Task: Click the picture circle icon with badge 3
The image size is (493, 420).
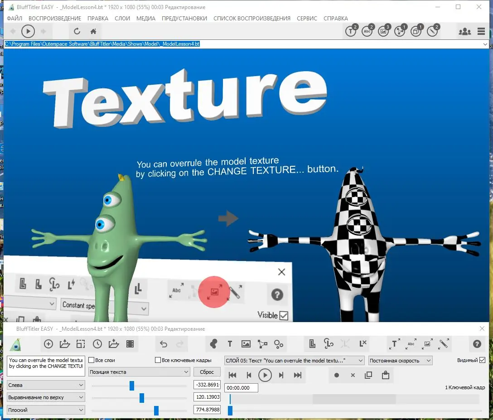Action: pyautogui.click(x=384, y=31)
